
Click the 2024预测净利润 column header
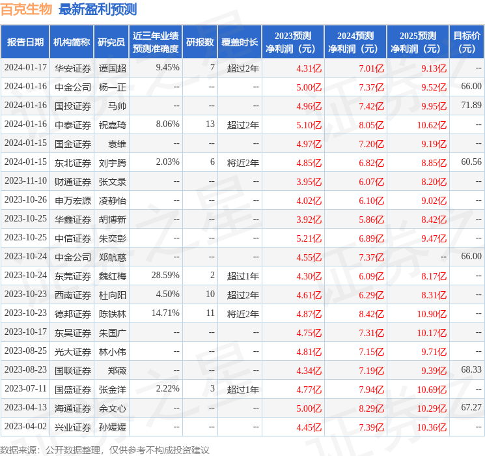click(x=355, y=42)
